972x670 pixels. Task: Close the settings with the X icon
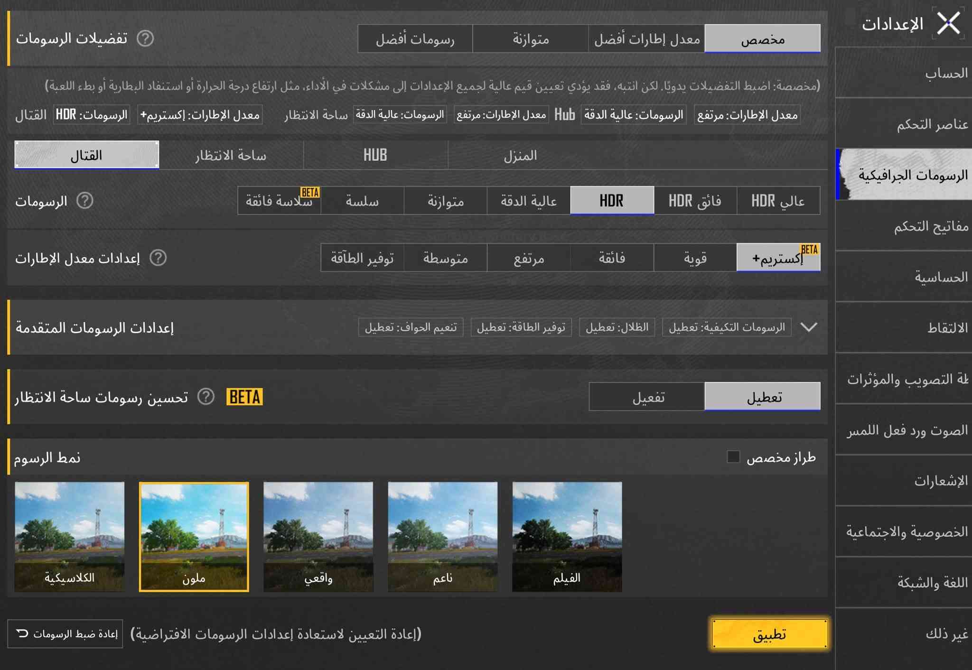click(948, 23)
